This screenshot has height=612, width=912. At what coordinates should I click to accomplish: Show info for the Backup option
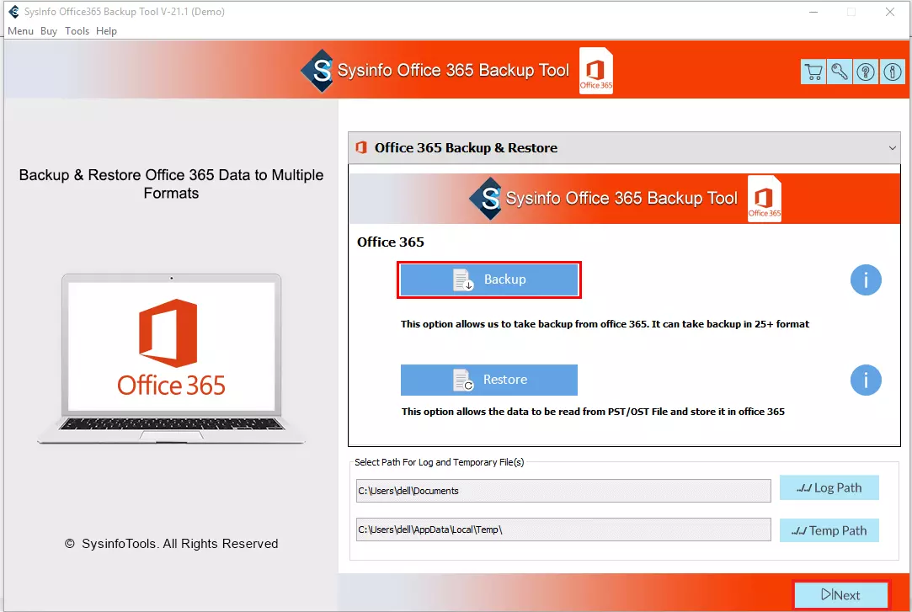[x=866, y=280]
